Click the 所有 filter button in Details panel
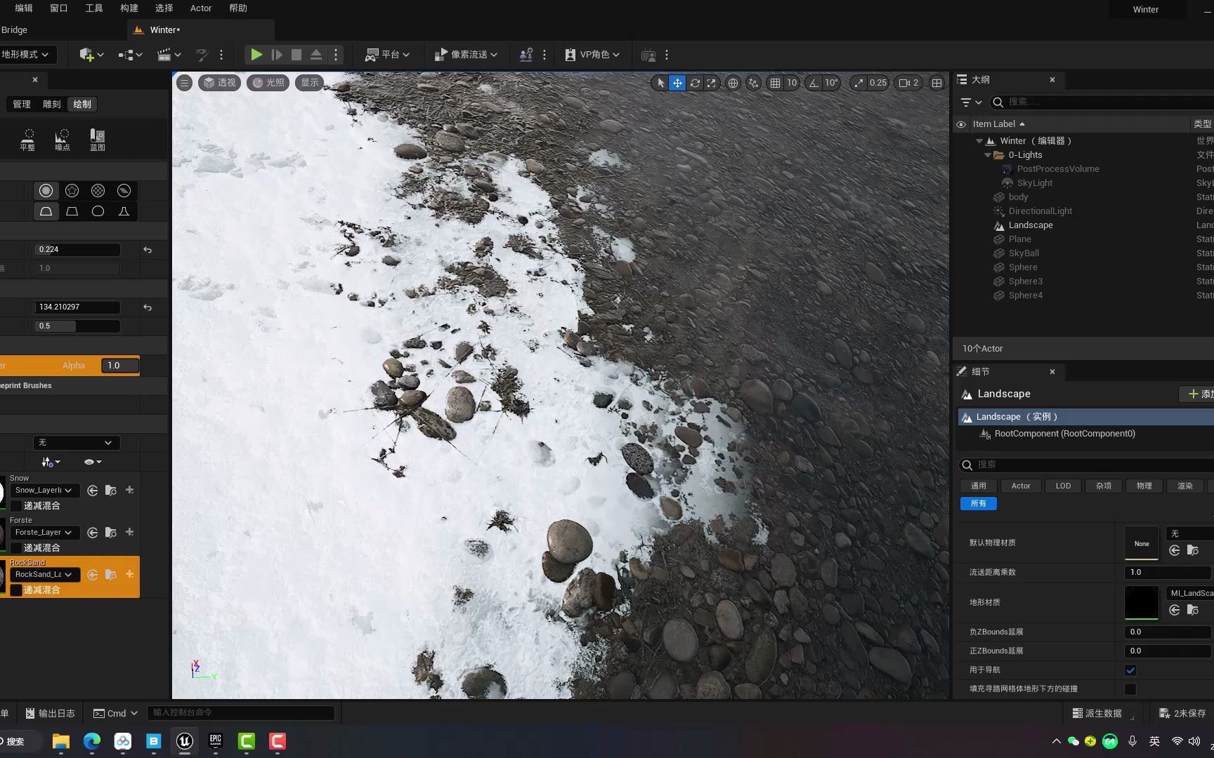The image size is (1214, 758). pos(978,503)
